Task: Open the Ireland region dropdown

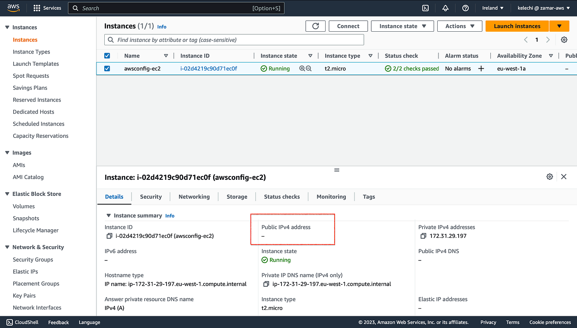Action: tap(493, 8)
